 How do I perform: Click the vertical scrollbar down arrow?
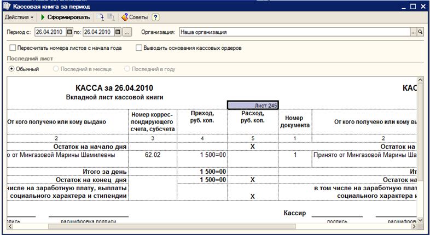point(420,220)
